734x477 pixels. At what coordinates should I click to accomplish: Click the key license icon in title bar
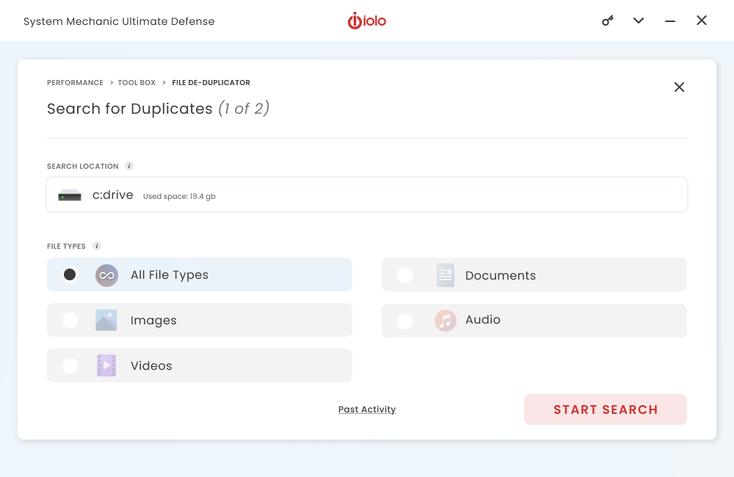608,21
